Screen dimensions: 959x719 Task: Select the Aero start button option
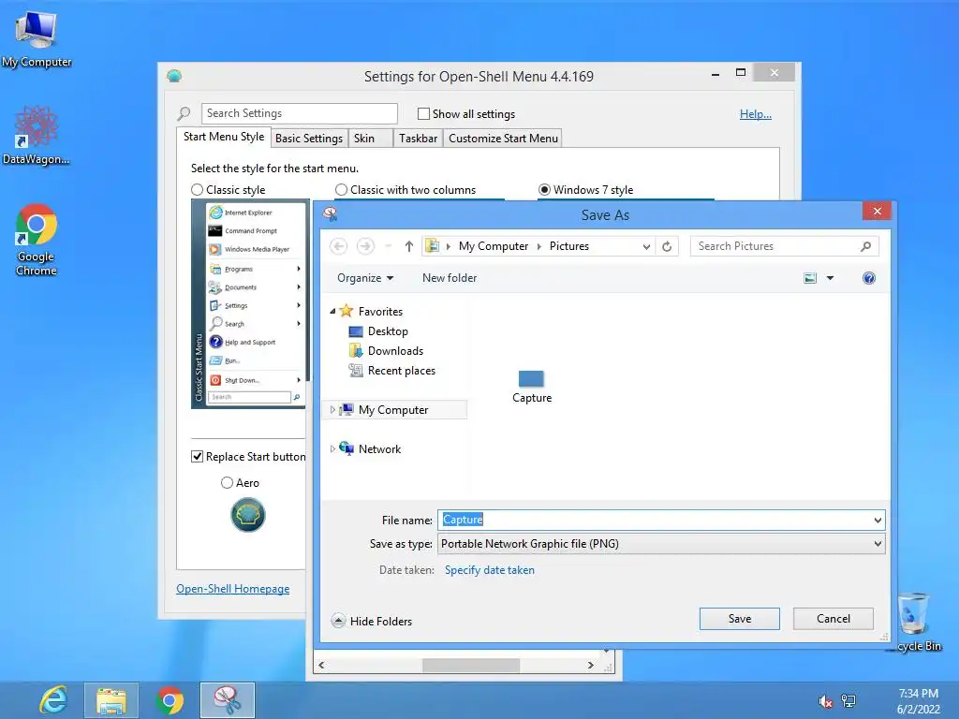[x=227, y=482]
